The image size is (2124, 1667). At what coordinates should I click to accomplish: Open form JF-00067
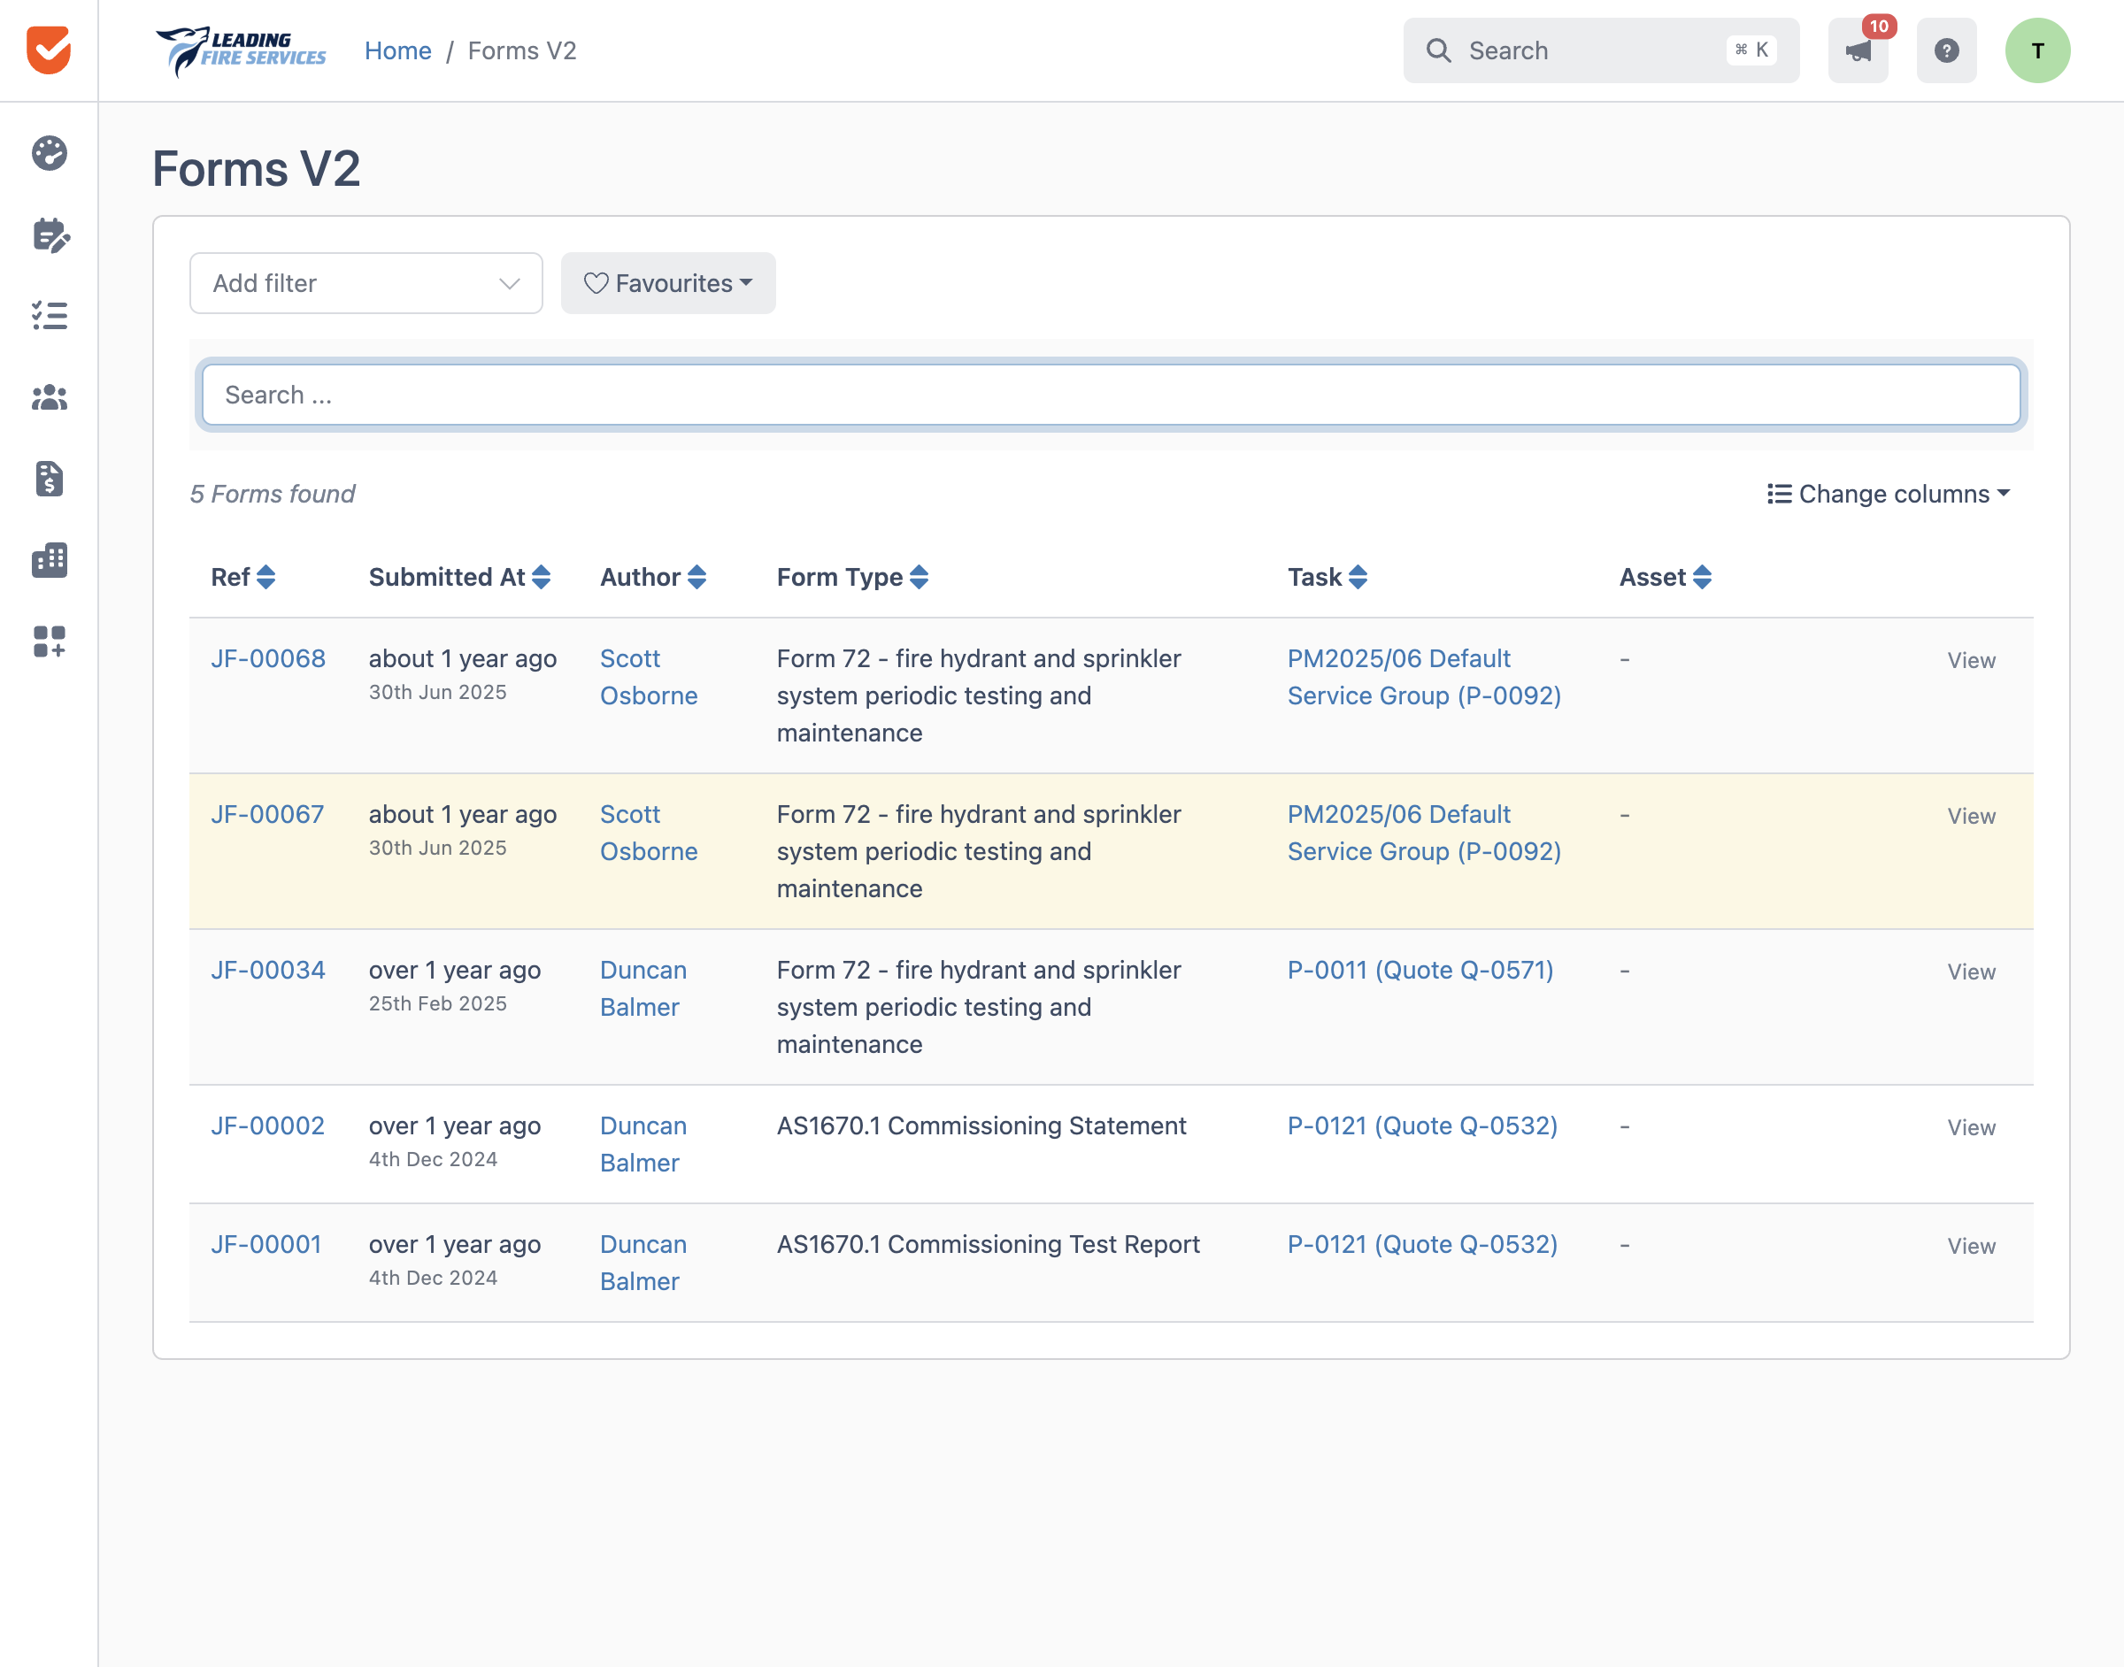point(267,814)
